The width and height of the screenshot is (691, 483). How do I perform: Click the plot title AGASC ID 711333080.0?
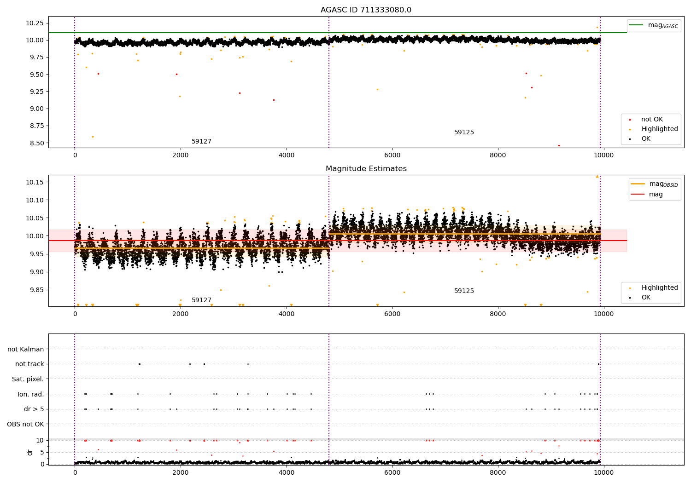[366, 10]
